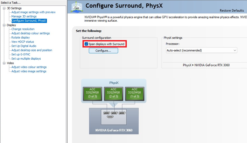Open Set up multiple displays page

[x=26, y=59]
